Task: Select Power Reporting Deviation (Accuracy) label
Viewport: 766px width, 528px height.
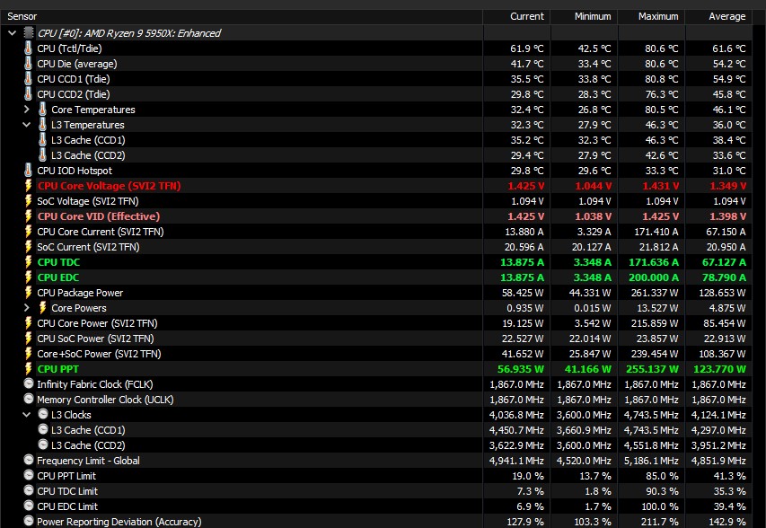Action: pos(119,522)
